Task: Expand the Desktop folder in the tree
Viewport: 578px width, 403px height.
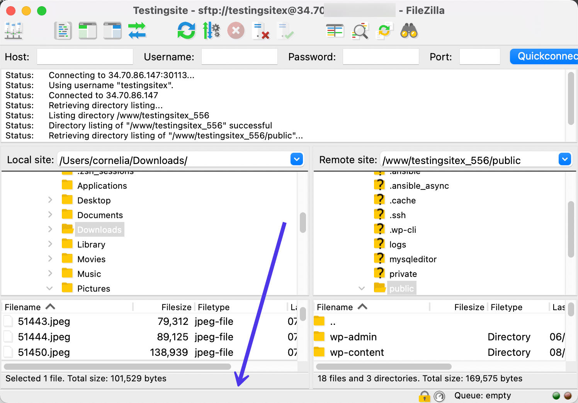Action: click(50, 200)
